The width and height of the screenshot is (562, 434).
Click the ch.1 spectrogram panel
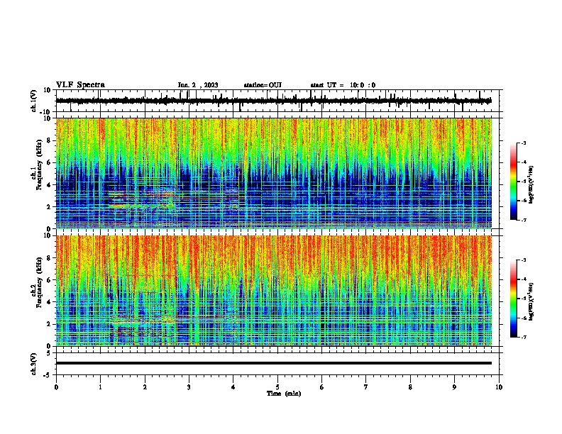274,173
